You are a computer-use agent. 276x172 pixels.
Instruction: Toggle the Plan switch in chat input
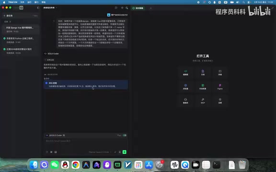(x=125, y=135)
